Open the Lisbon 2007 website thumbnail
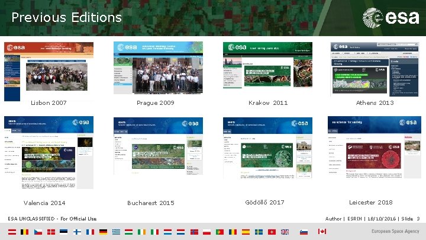426x240 pixels. (x=49, y=71)
